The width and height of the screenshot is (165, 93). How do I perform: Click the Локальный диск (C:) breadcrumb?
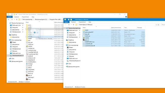click(41, 20)
